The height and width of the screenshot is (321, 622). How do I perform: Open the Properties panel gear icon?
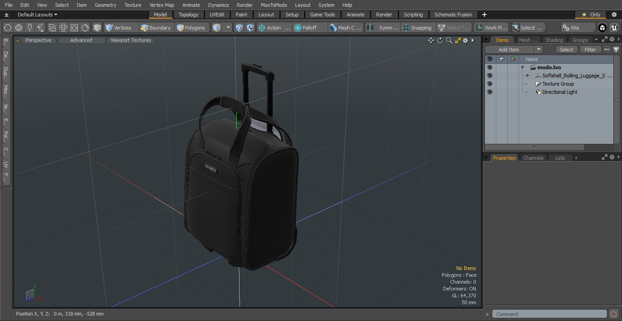coord(612,157)
